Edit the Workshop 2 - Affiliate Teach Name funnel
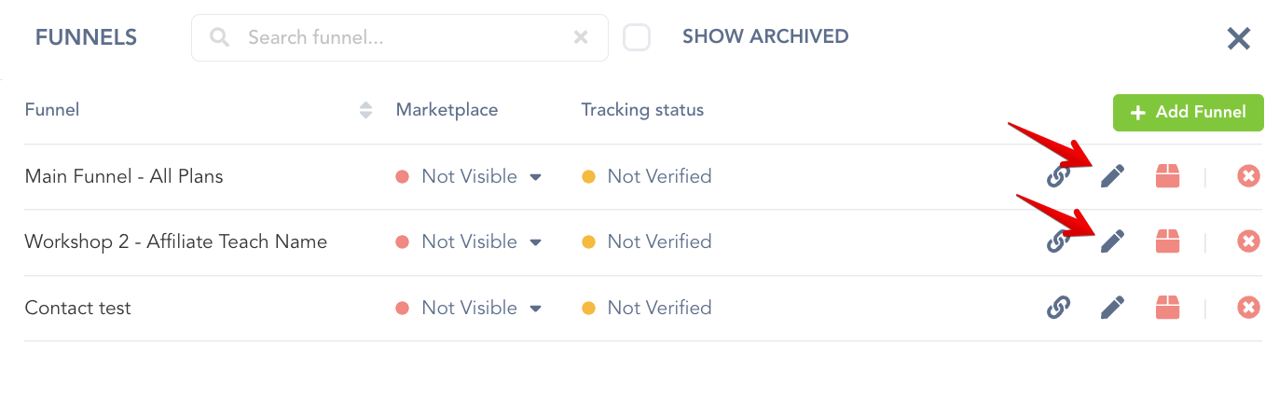 click(1112, 241)
